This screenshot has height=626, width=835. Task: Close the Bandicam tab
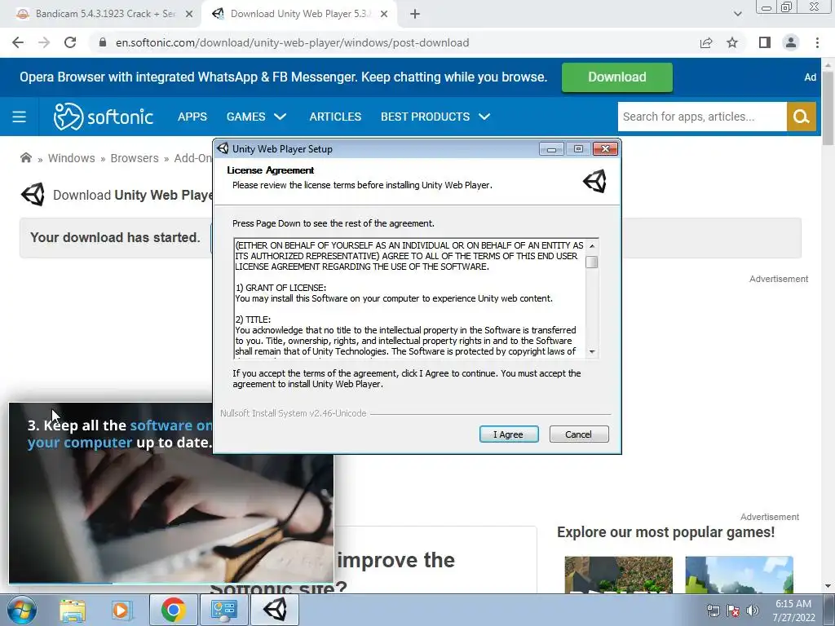(189, 15)
